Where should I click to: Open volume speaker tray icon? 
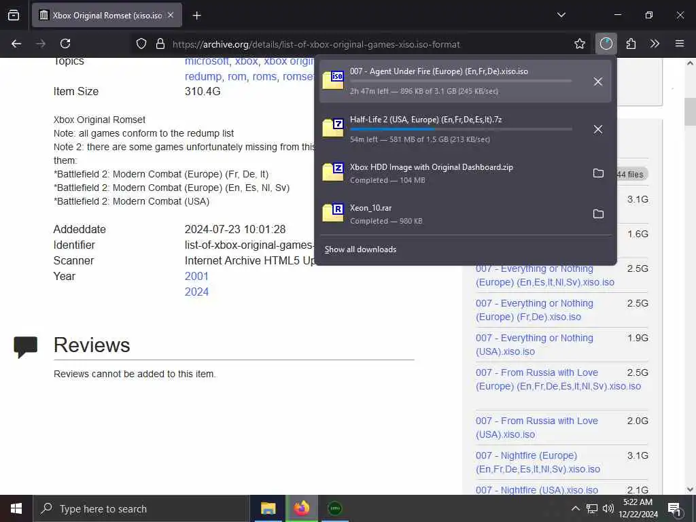pos(608,508)
